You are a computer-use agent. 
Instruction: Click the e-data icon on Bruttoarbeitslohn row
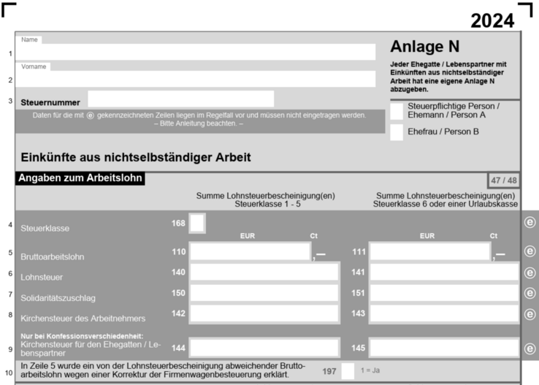tap(530, 251)
